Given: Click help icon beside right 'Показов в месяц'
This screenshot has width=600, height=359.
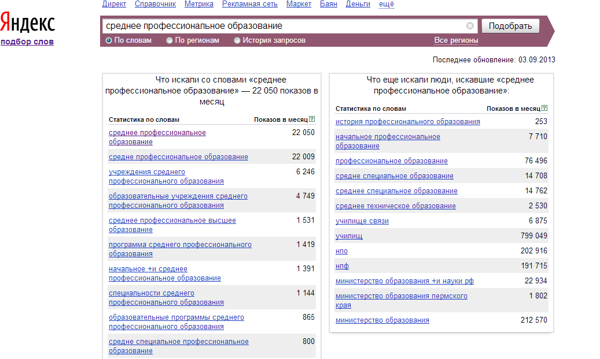Looking at the screenshot, I should coord(544,108).
